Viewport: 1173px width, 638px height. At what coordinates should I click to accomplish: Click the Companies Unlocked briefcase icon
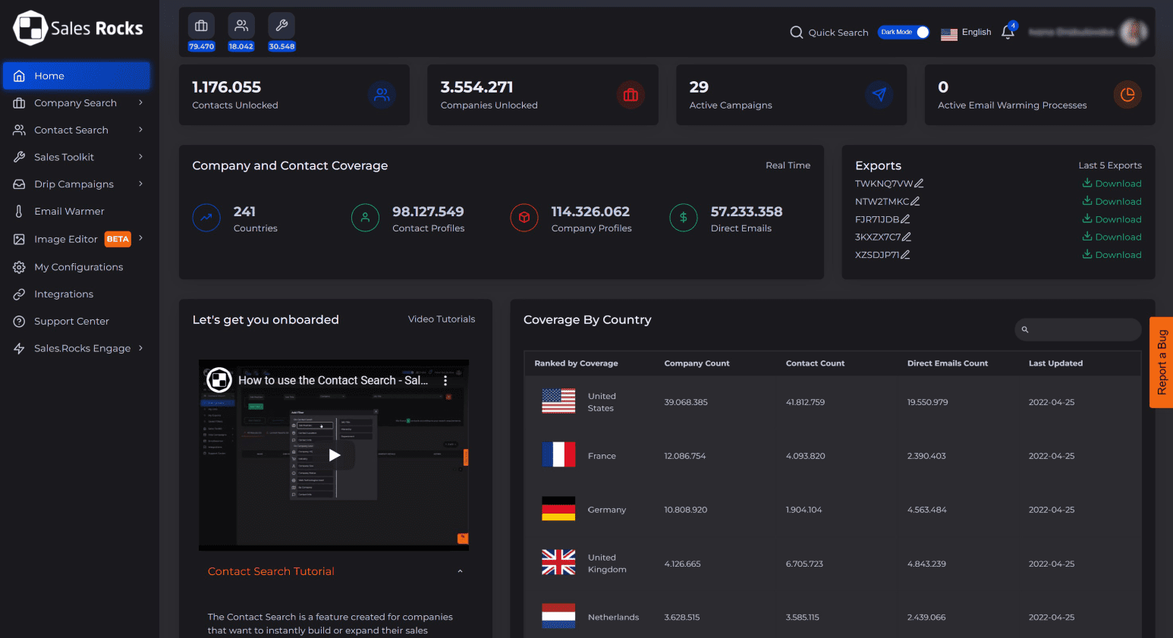click(631, 95)
